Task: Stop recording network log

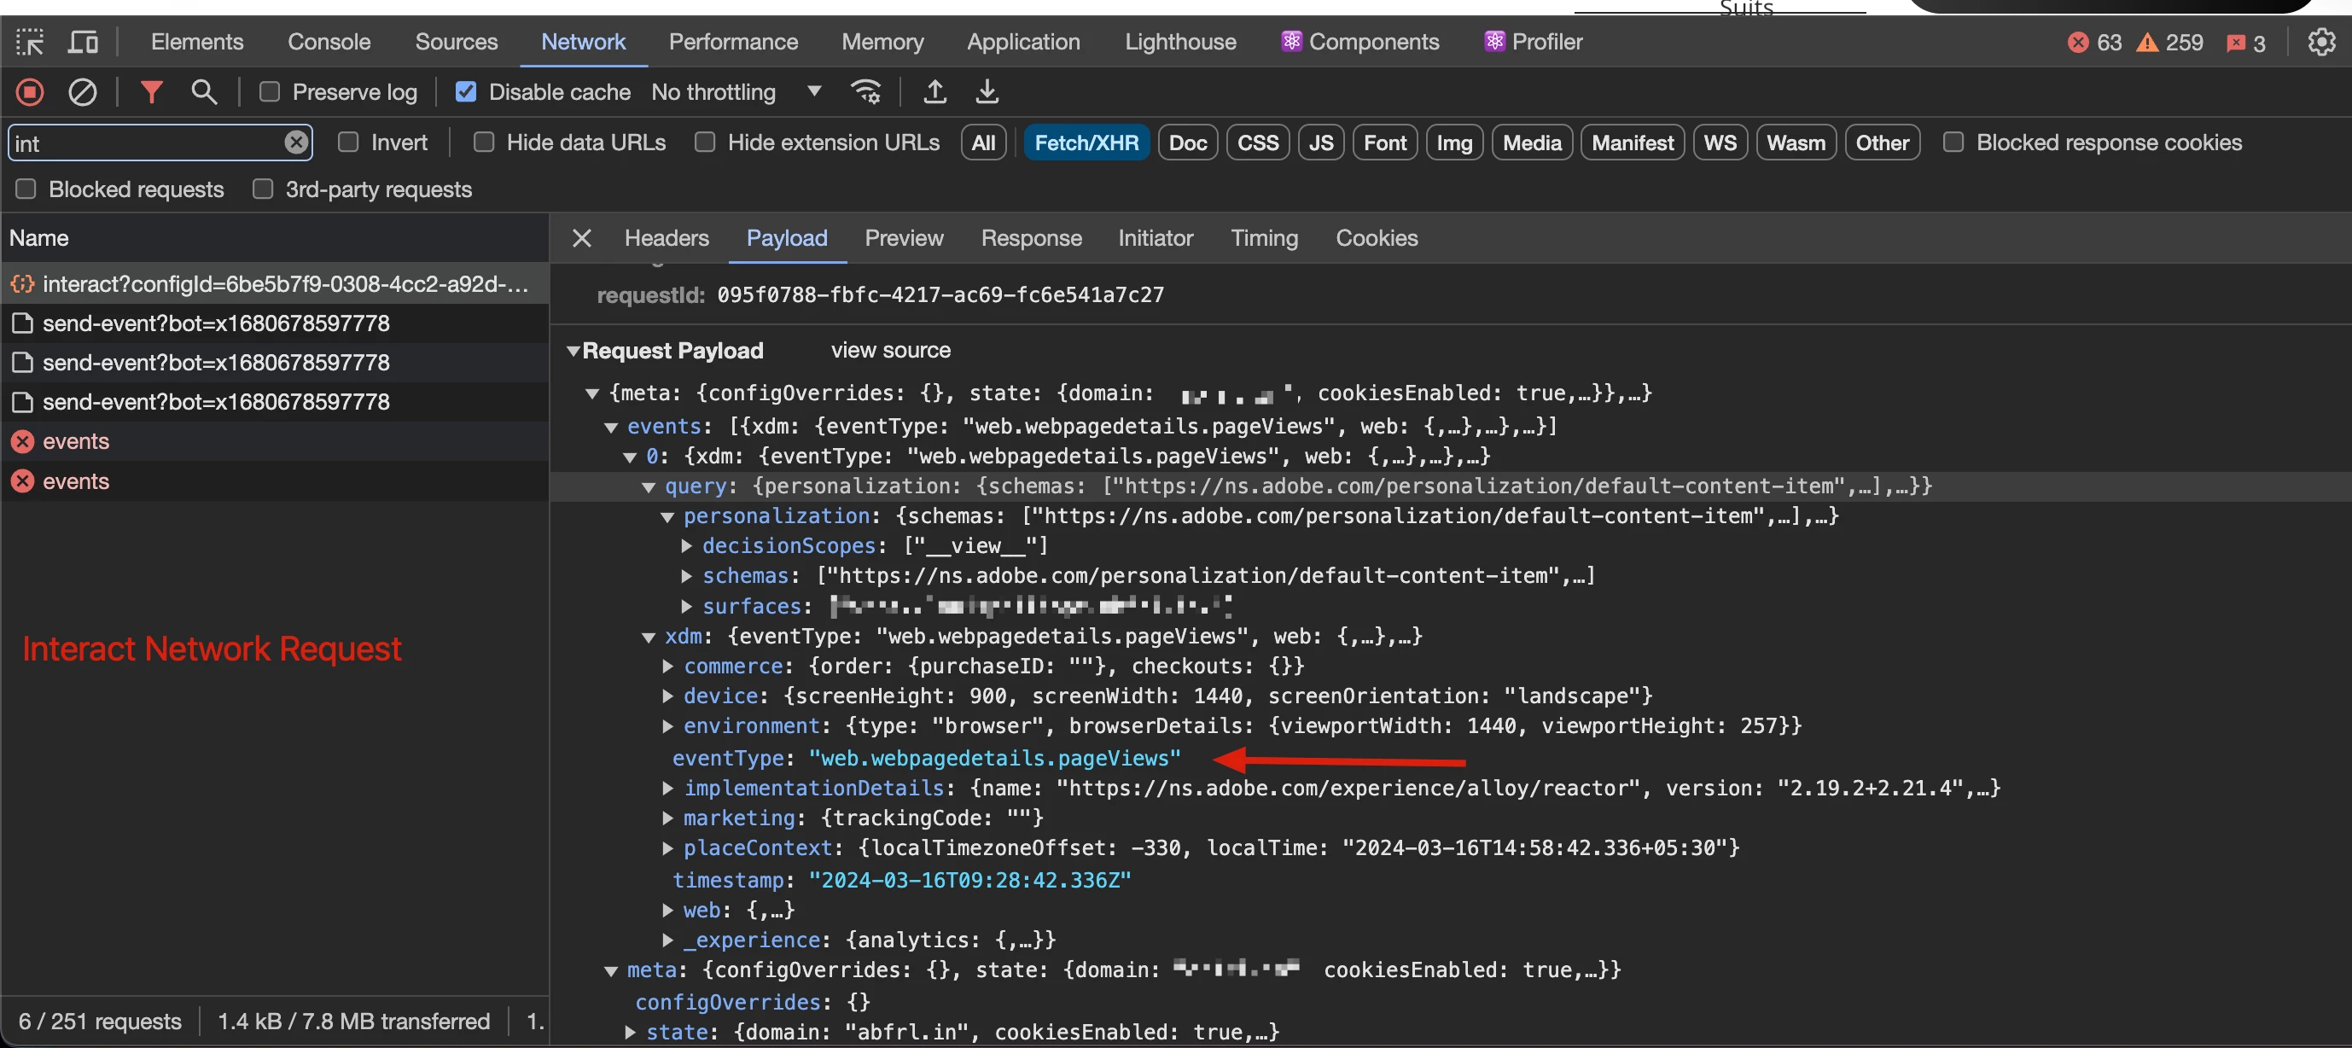Action: click(30, 92)
